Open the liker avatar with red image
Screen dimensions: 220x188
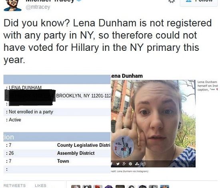tap(99, 186)
